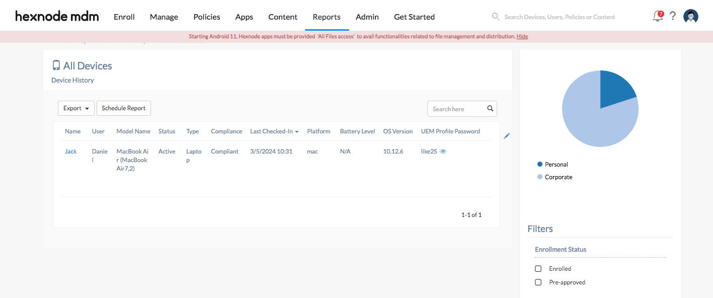Check the Enrolled filter checkbox

pyautogui.click(x=538, y=268)
